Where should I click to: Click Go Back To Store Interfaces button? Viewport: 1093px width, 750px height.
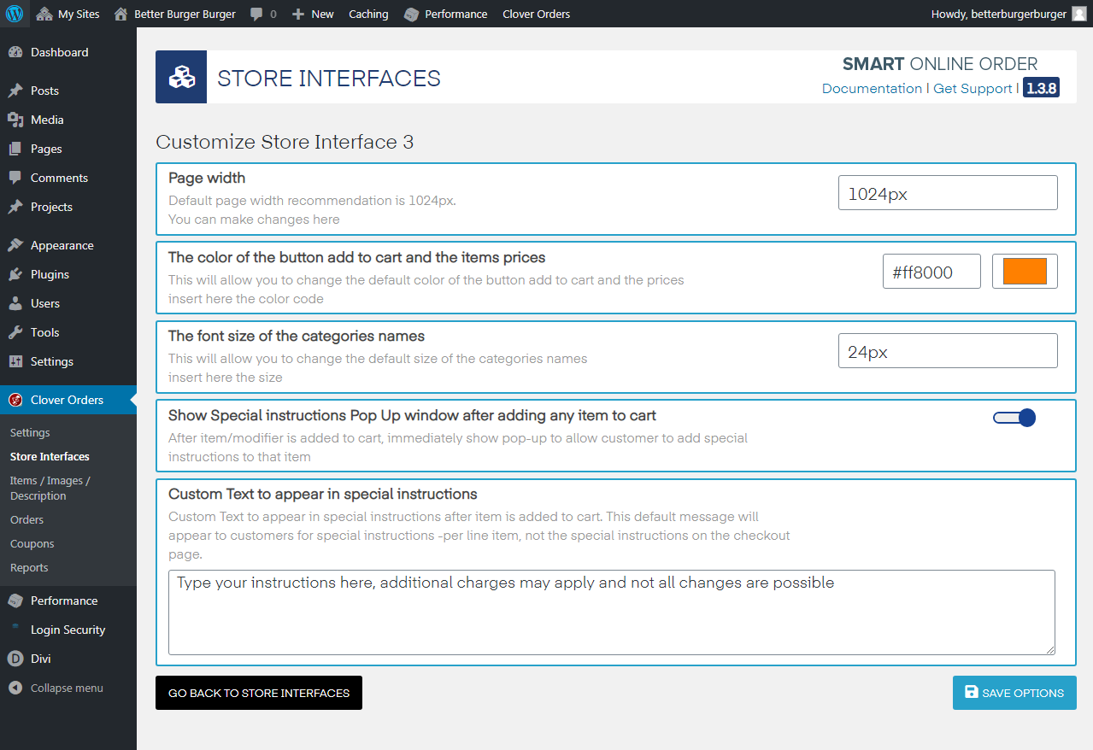click(x=259, y=693)
